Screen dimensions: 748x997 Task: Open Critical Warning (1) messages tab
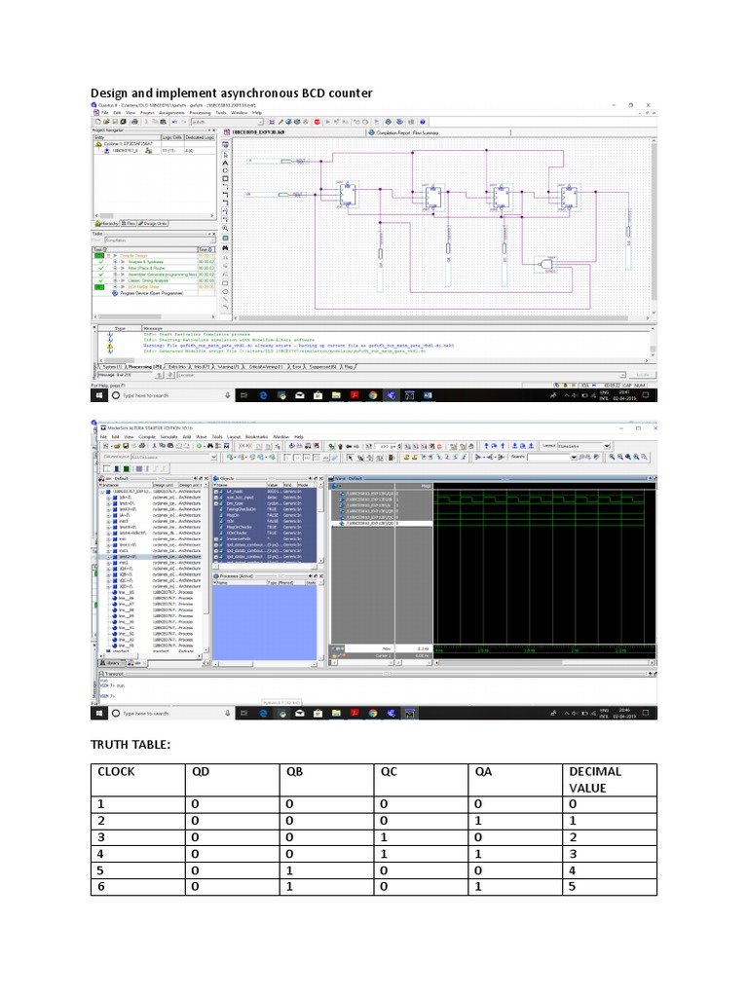(x=266, y=367)
